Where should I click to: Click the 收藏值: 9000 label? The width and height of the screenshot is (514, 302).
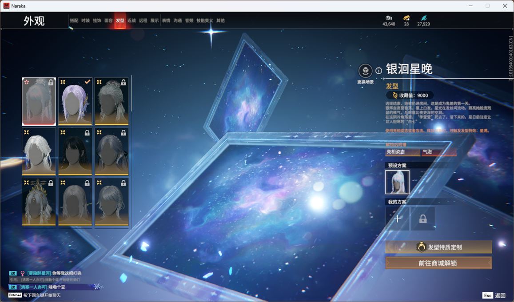click(x=413, y=95)
